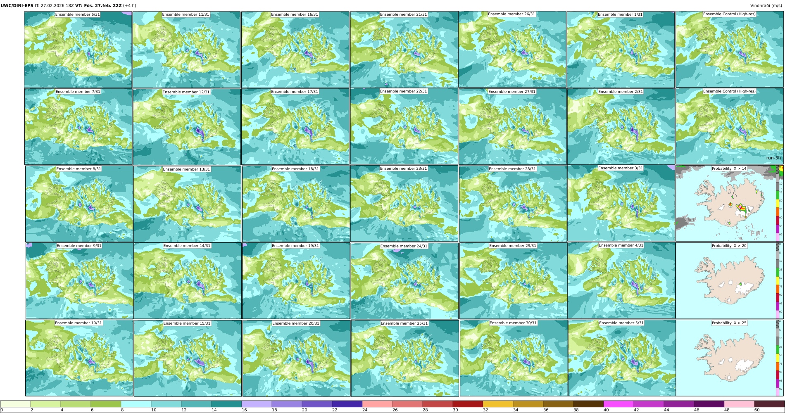The image size is (785, 413).
Task: Select the Ensemble member 1/31 map
Action: (x=621, y=50)
